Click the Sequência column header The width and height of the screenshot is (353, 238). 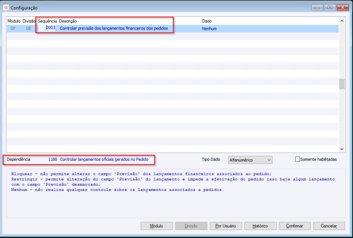[47, 21]
